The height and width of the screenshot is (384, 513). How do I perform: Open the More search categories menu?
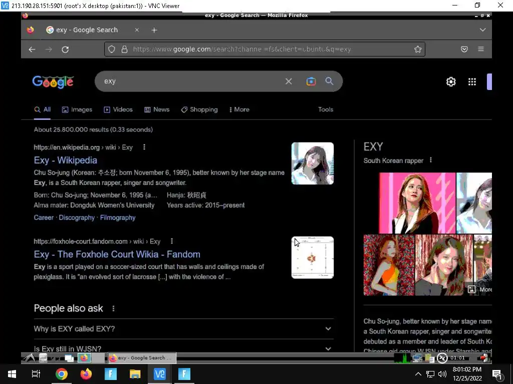[x=239, y=109]
